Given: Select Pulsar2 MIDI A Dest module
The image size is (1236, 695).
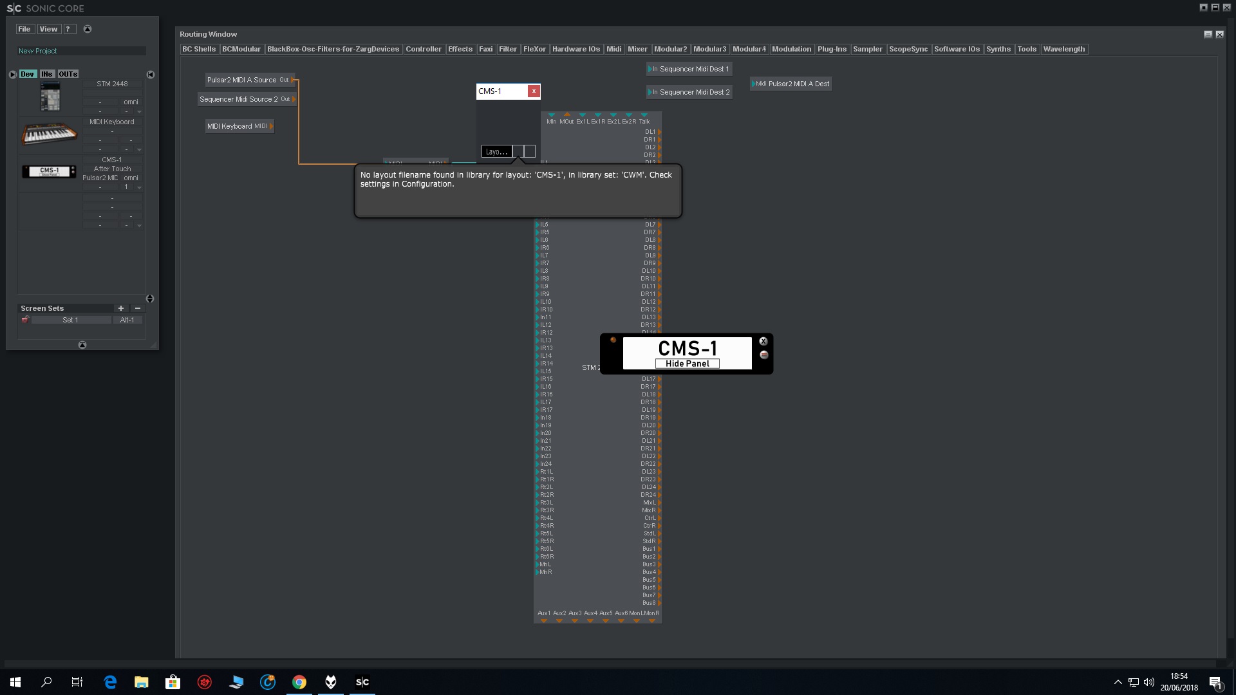Looking at the screenshot, I should [791, 84].
